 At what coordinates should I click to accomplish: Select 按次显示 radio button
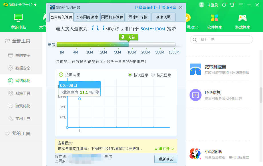click(130, 75)
